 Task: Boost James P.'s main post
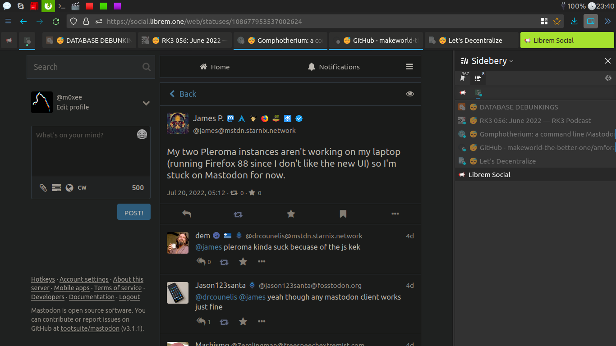click(x=238, y=214)
